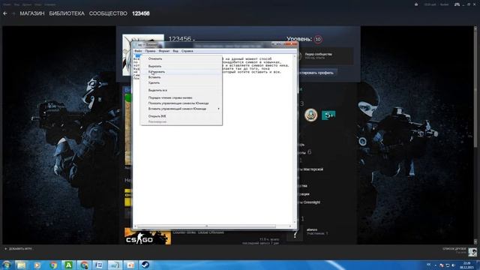This screenshot has height=270, width=480.
Task: Choose Удалить in the context menu
Action: click(181, 83)
